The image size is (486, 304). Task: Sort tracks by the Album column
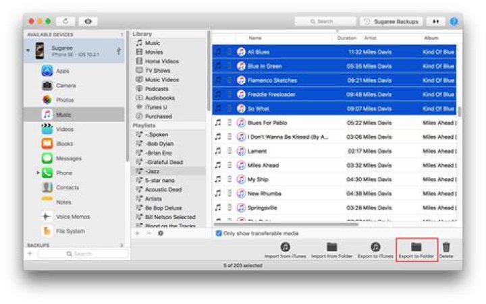[431, 38]
